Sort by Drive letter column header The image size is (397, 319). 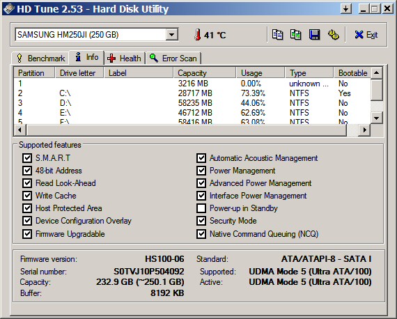(79, 73)
